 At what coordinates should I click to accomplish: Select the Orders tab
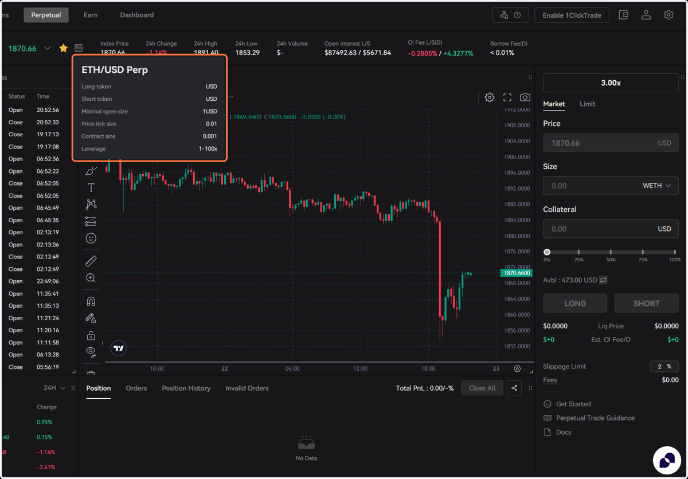coord(136,388)
